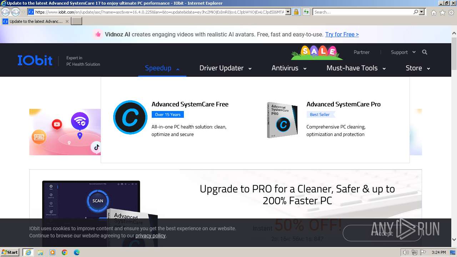Open the privacy policy link
The width and height of the screenshot is (457, 257).
150,236
